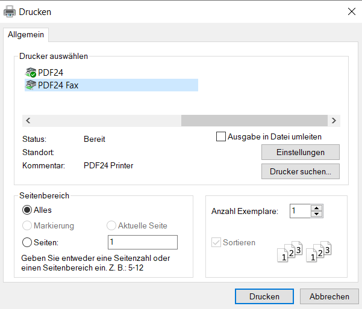Click the Seiten page range field
Image resolution: width=362 pixels, height=309 pixels.
pos(142,242)
